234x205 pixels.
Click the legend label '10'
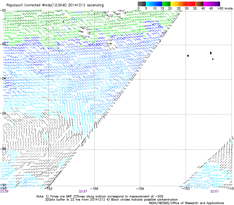tap(155, 9)
